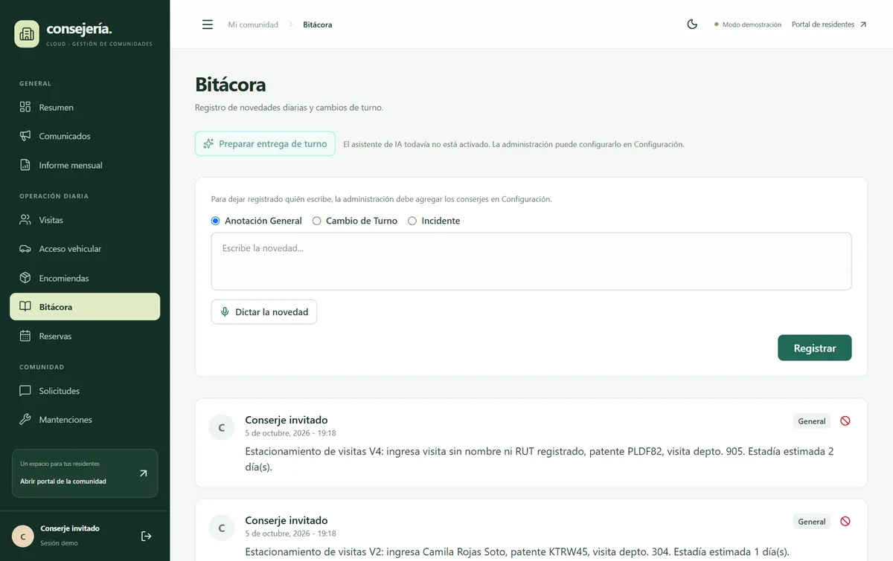Image resolution: width=893 pixels, height=561 pixels.
Task: Click the Bitácora page heading
Action: coord(231,85)
